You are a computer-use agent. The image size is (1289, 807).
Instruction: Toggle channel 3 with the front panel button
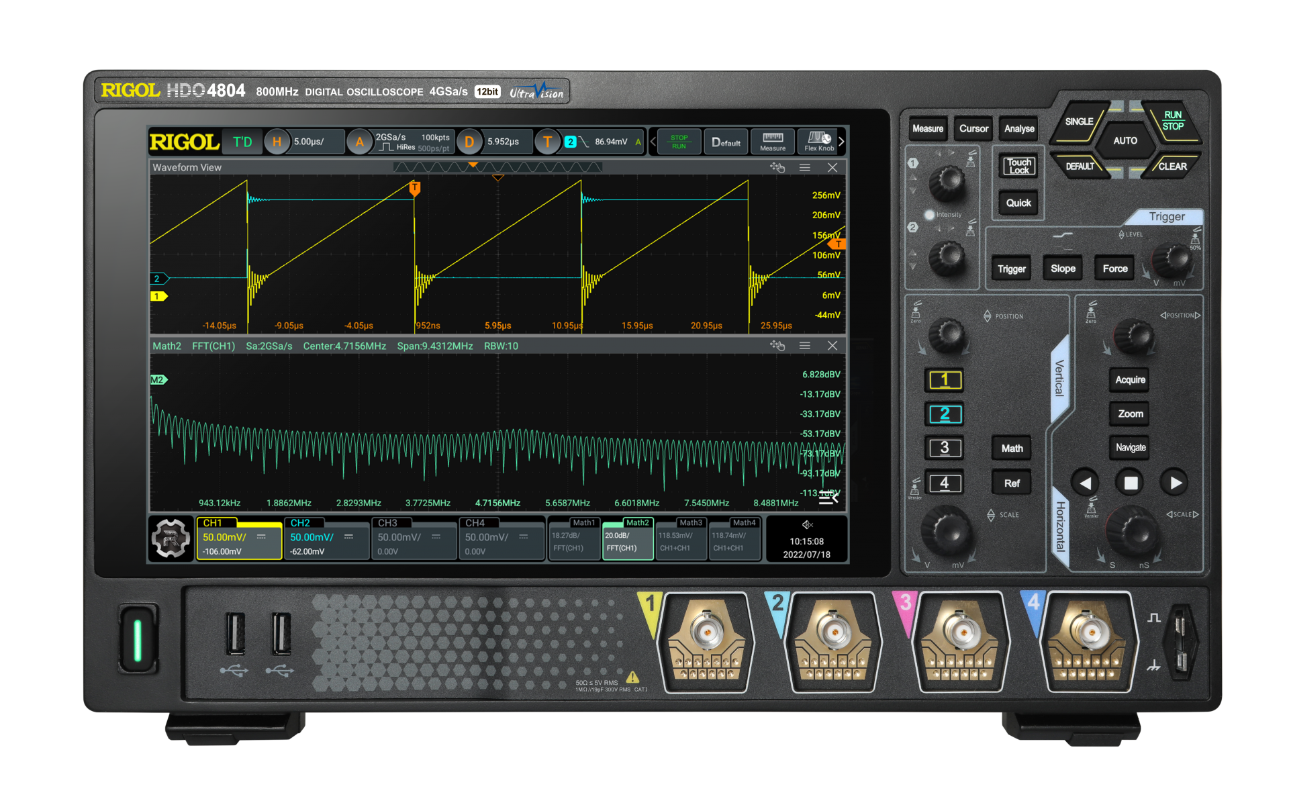pyautogui.click(x=945, y=448)
